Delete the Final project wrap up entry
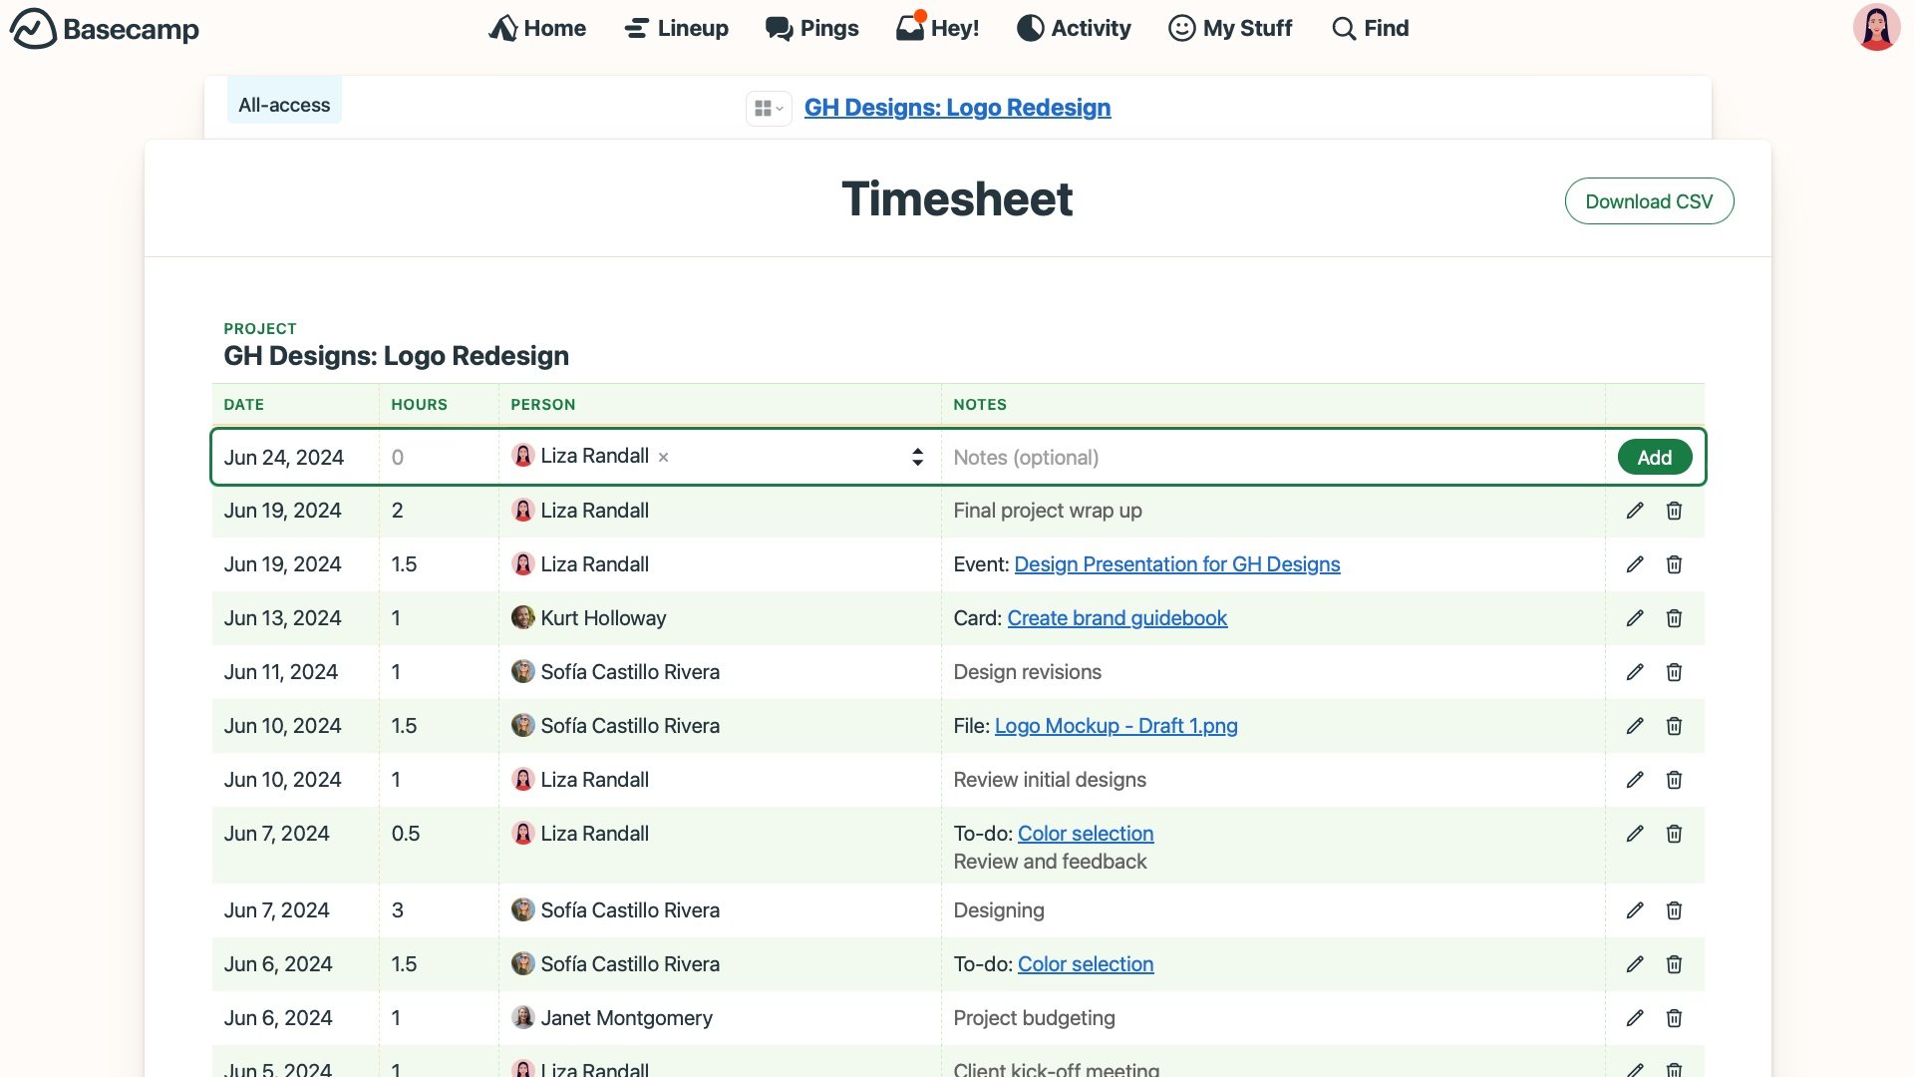 coord(1674,511)
